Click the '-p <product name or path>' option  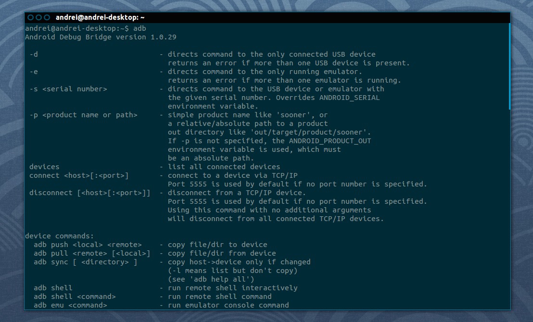[83, 115]
